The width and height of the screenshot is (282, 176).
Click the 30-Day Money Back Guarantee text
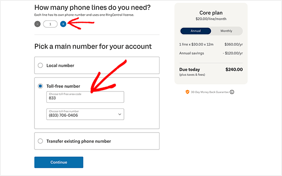click(x=209, y=92)
